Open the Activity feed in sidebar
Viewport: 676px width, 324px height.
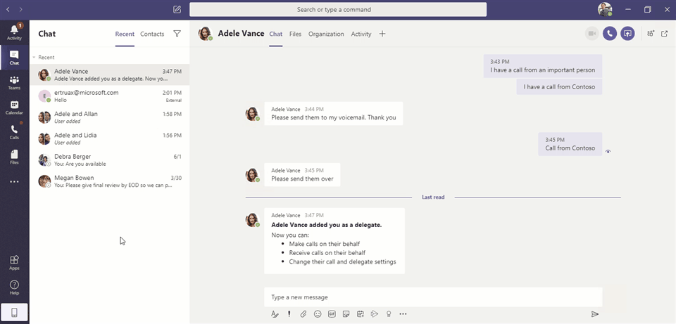(14, 32)
